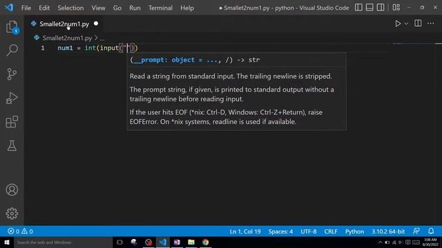This screenshot has width=442, height=248.
Task: Open the View menu
Action: point(98,8)
